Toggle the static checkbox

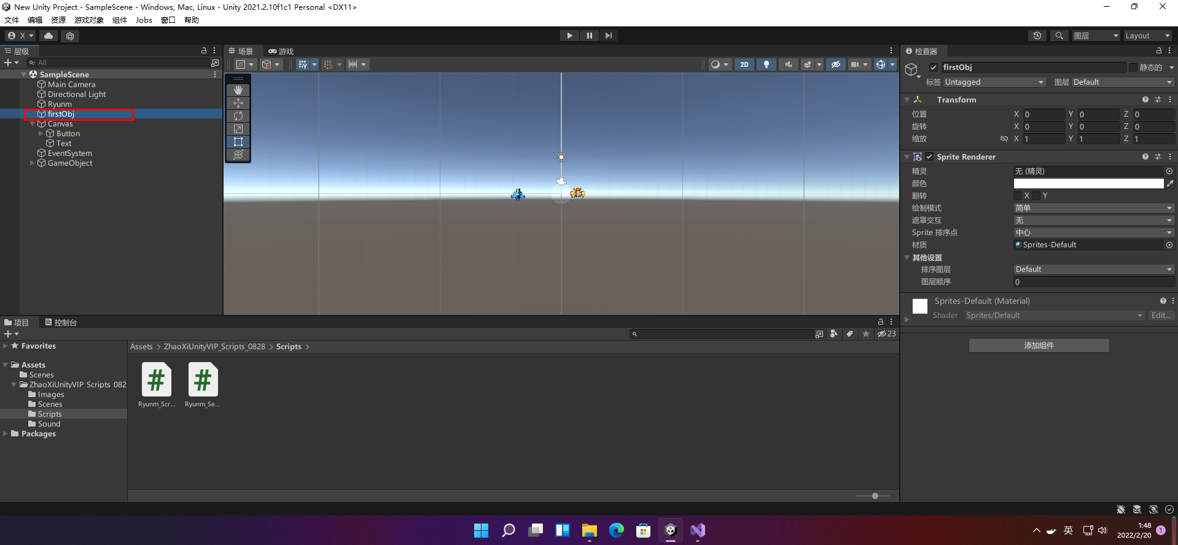1133,68
